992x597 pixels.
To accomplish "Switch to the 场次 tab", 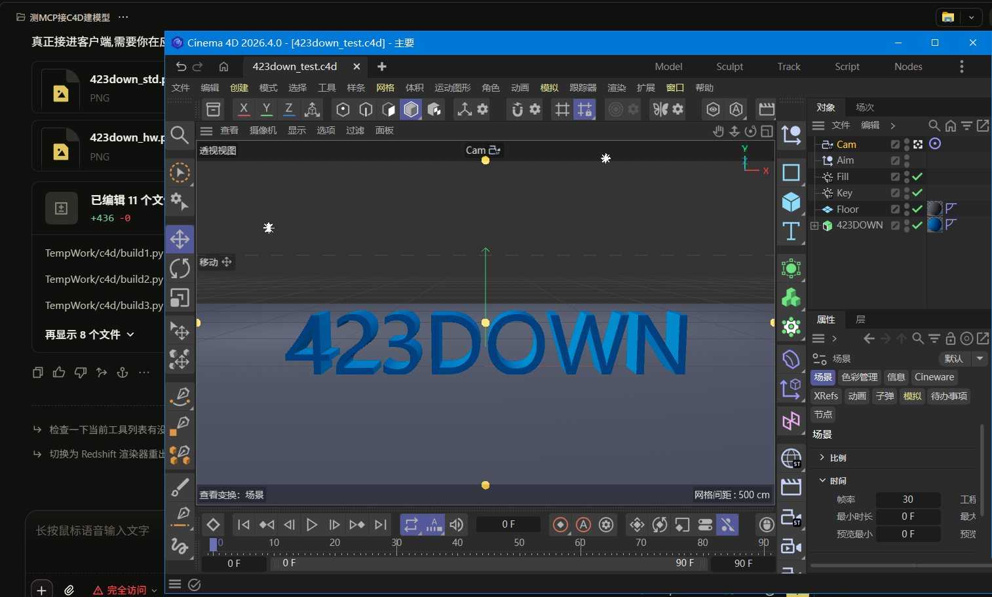I will (x=865, y=107).
